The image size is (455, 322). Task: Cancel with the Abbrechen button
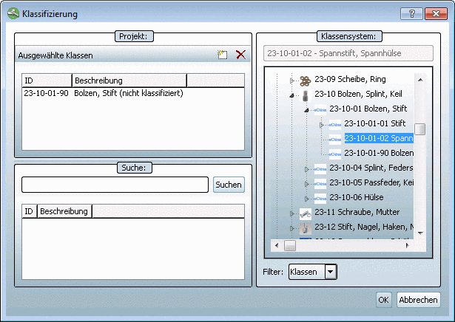418,300
